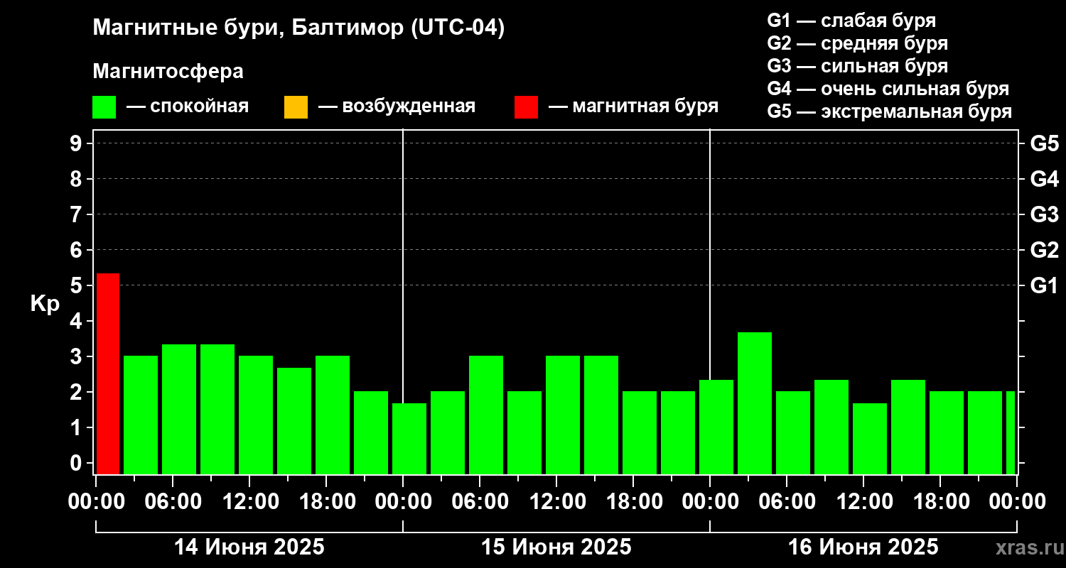The height and width of the screenshot is (568, 1066).
Task: Click the yellow 'возбужденная' legend swatch
Action: (x=296, y=107)
